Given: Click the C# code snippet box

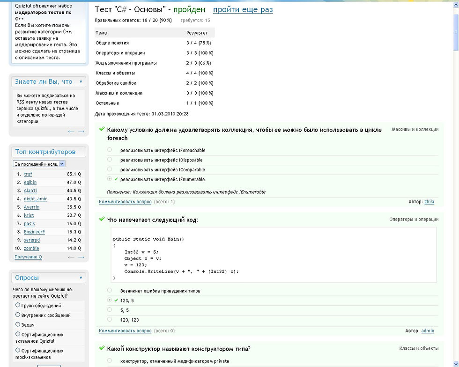Looking at the screenshot, I should (274, 255).
